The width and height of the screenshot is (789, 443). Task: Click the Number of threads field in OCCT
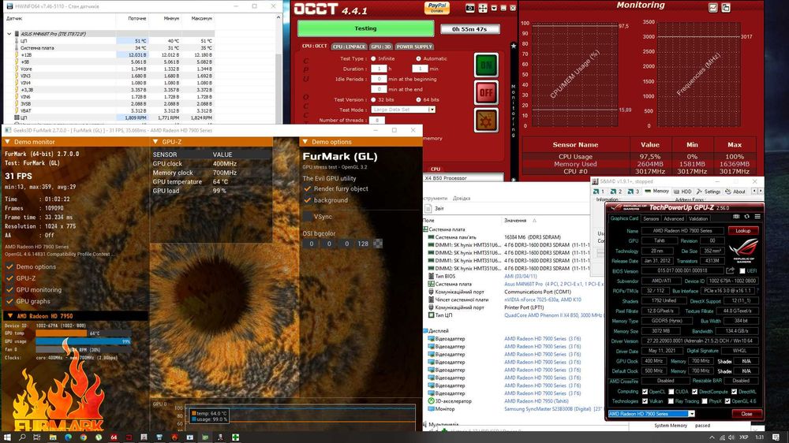[x=376, y=120]
